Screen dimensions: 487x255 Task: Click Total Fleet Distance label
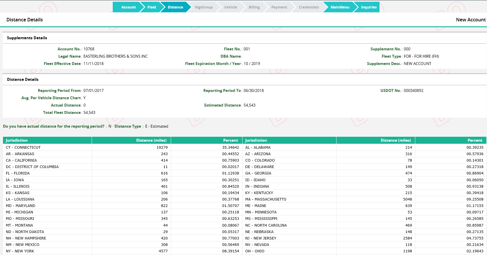62,112
